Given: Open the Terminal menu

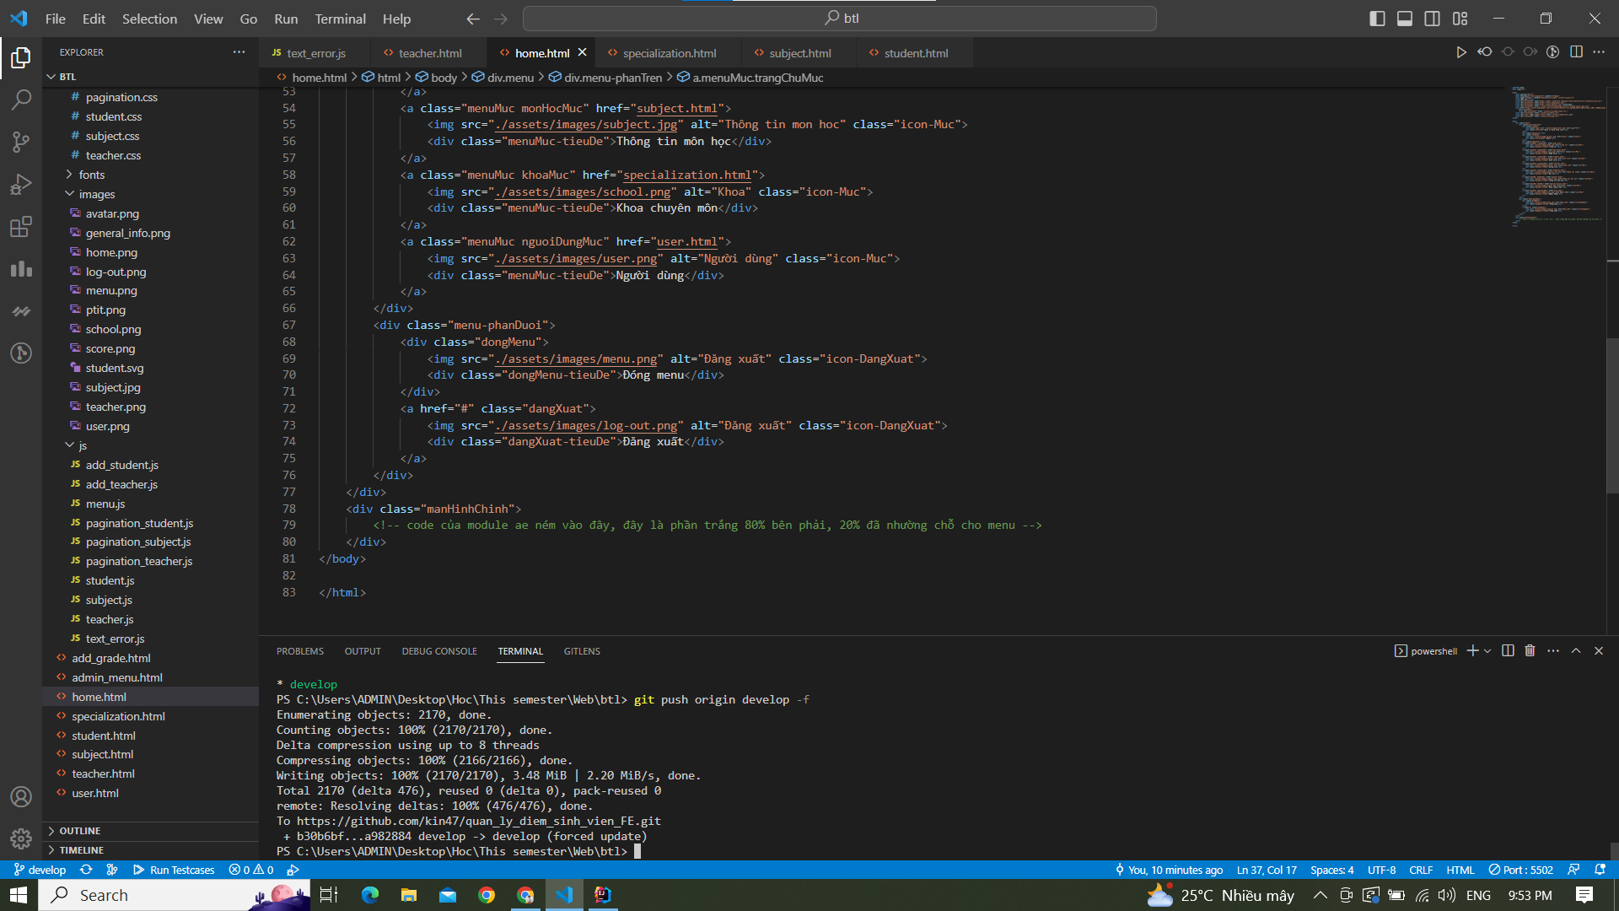Looking at the screenshot, I should 340,19.
